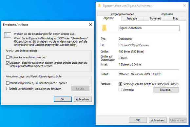Click the settings list icon in Erweiterte Attribute

(x=8, y=35)
